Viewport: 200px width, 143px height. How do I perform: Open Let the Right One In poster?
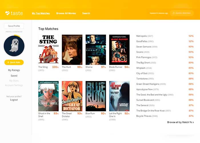click(x=119, y=96)
